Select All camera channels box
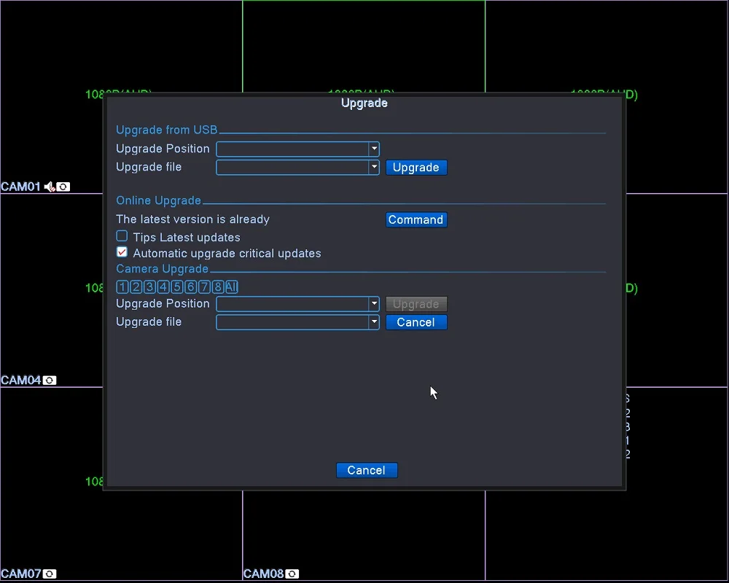729x583 pixels. (x=232, y=287)
